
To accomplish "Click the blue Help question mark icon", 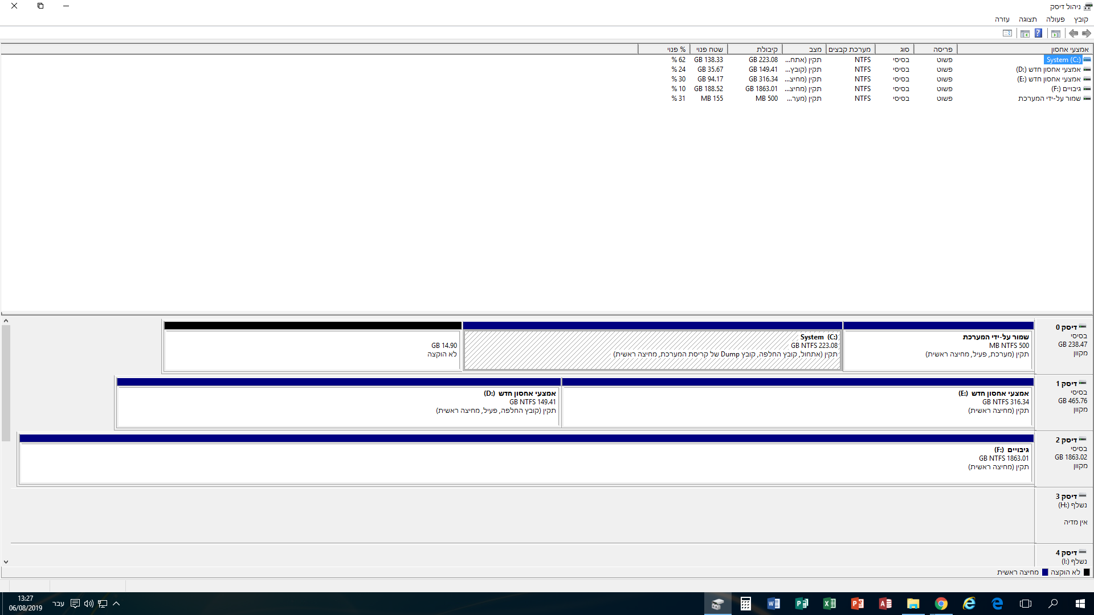I will [x=1038, y=34].
